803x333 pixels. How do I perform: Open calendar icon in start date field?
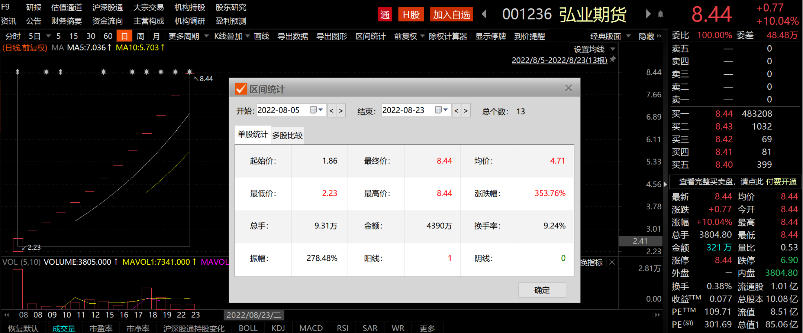tap(313, 110)
